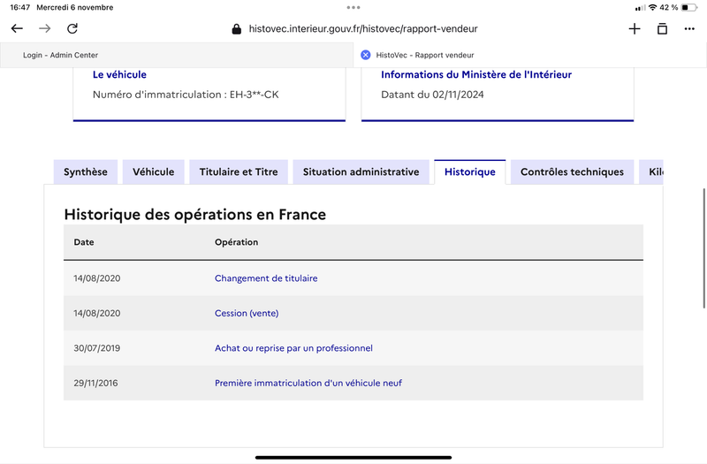This screenshot has height=464, width=707.
Task: Reload the page with the refresh icon
Action: (x=72, y=28)
